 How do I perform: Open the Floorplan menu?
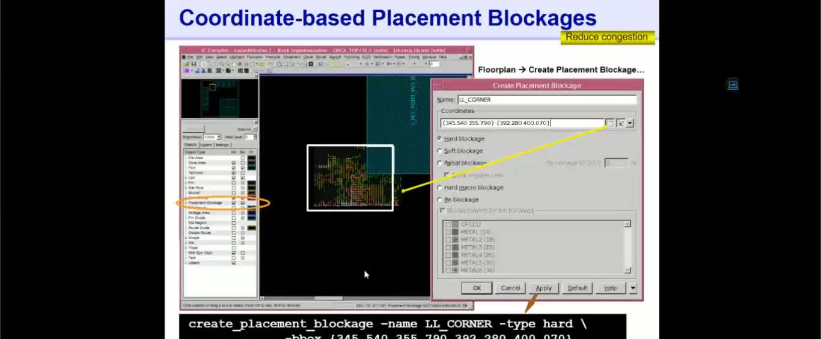pyautogui.click(x=254, y=57)
